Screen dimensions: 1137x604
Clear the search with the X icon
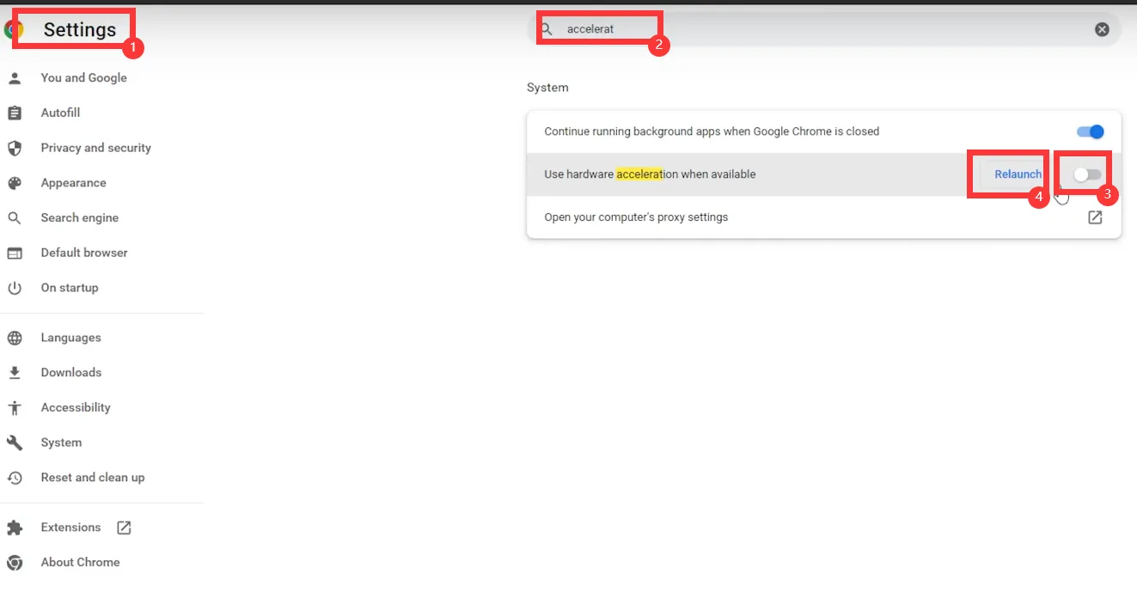[1102, 29]
